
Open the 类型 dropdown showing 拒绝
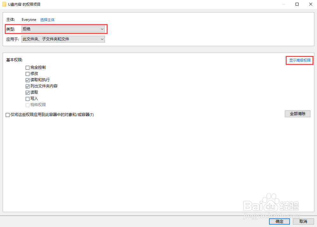click(63, 29)
